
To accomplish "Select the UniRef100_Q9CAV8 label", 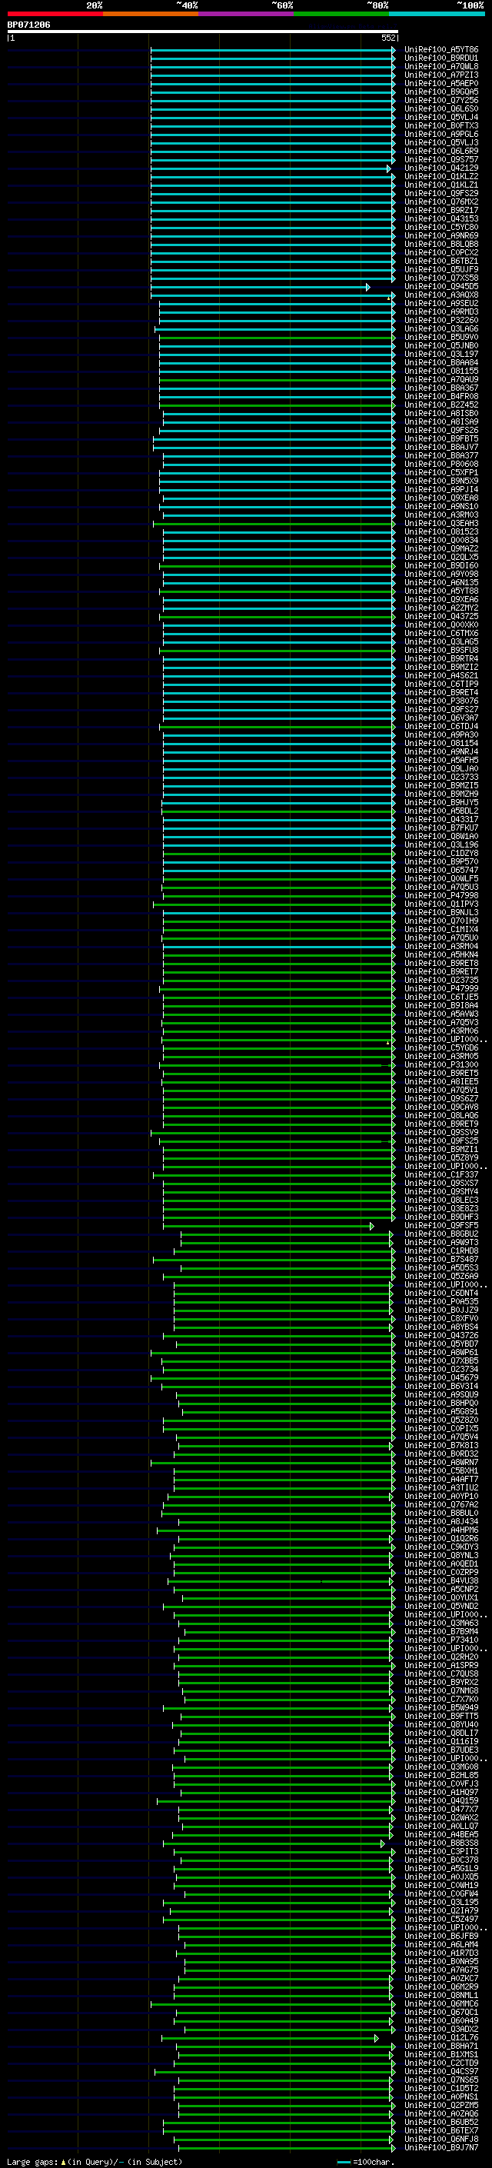I will [441, 1107].
